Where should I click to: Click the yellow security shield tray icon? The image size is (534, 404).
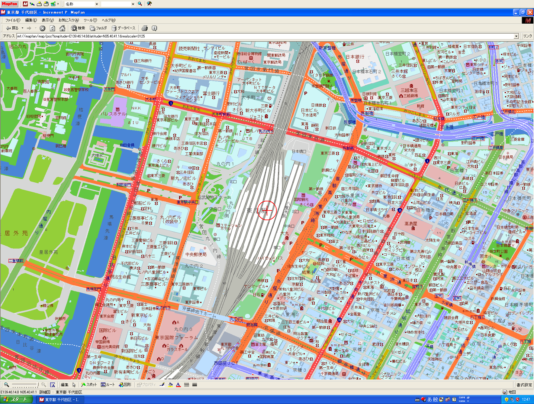(x=507, y=399)
